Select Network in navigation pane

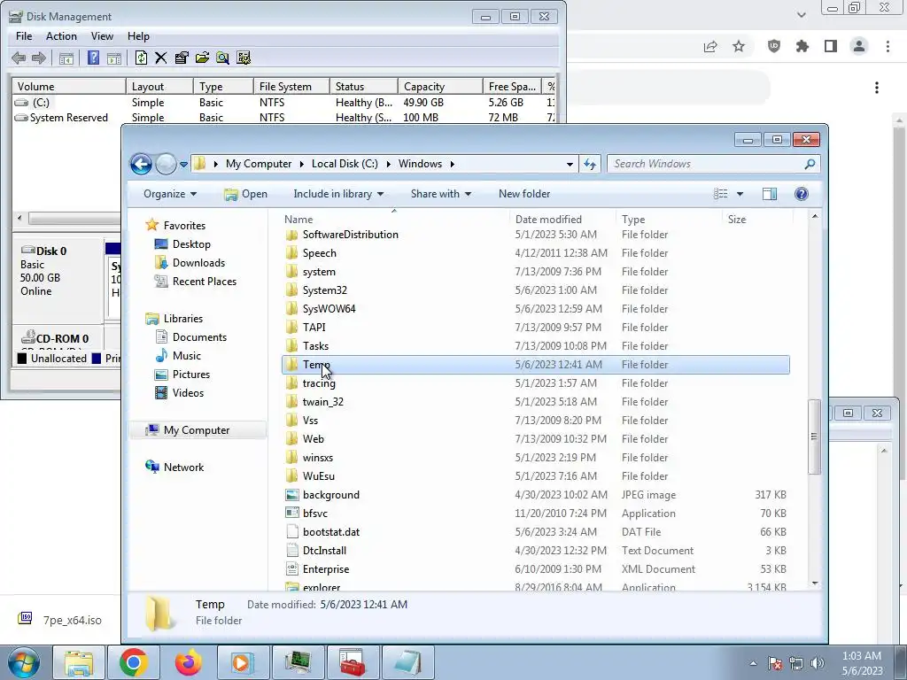pyautogui.click(x=183, y=467)
